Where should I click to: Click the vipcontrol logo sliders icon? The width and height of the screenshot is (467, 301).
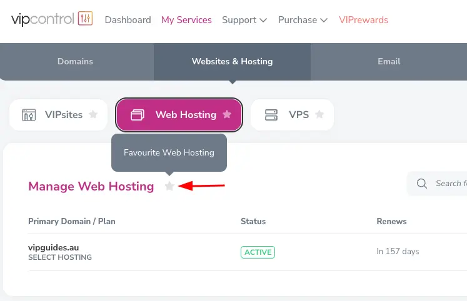(86, 19)
